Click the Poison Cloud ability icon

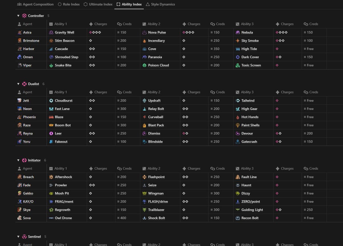145,65
